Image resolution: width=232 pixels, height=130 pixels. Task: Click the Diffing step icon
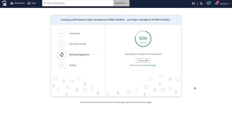[62, 65]
